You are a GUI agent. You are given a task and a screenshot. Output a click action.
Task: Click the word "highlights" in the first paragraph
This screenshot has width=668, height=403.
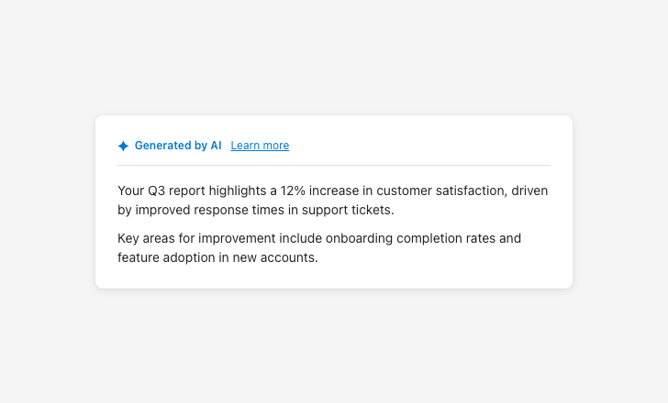point(238,191)
